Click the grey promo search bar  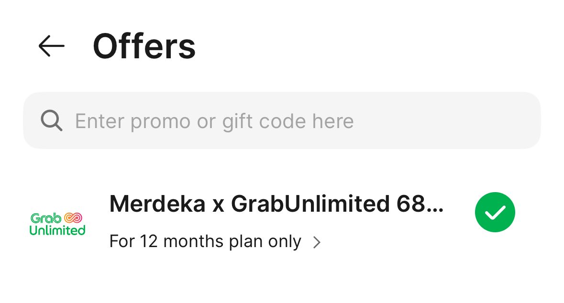431,121
